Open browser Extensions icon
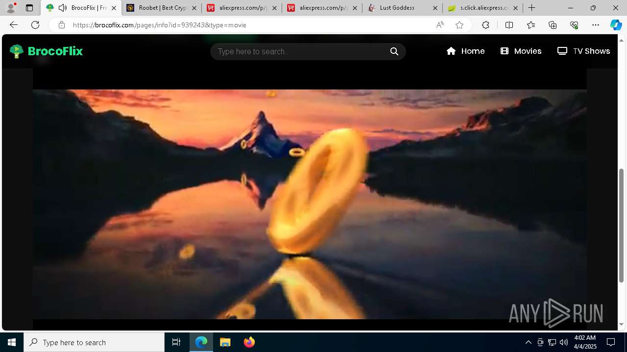This screenshot has height=352, width=627. coord(485,25)
